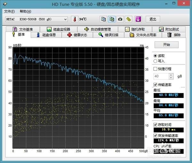Viewport: 192px width, 163px height.
Task: Increase short stroke value with up stepper arrow
Action: point(171,75)
